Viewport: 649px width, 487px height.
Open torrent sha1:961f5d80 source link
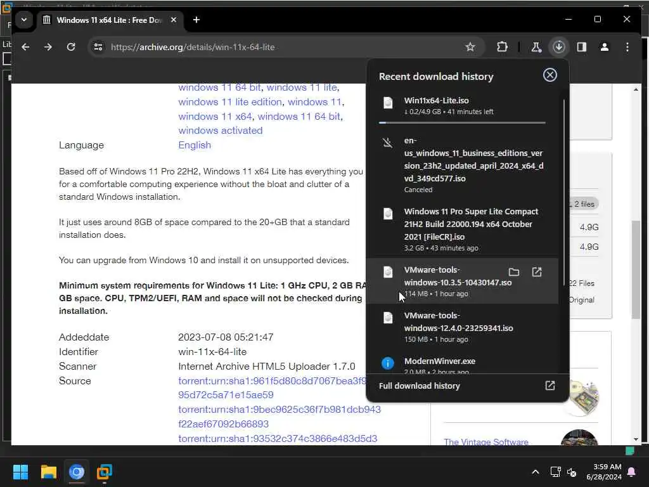click(x=272, y=387)
